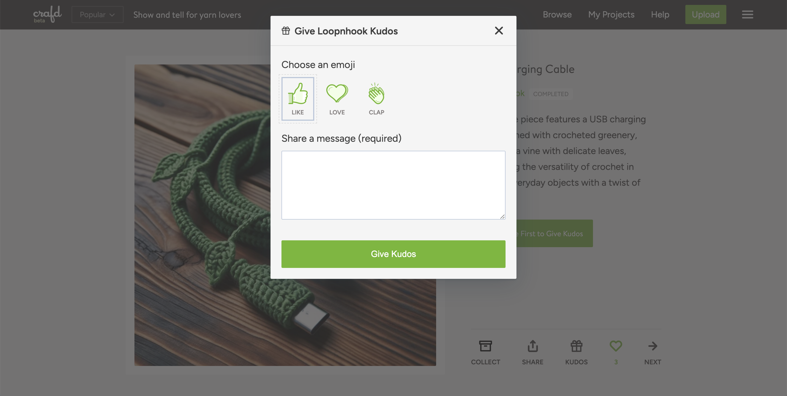The image size is (787, 396).
Task: Click the Crafd beta logo
Action: pos(47,14)
